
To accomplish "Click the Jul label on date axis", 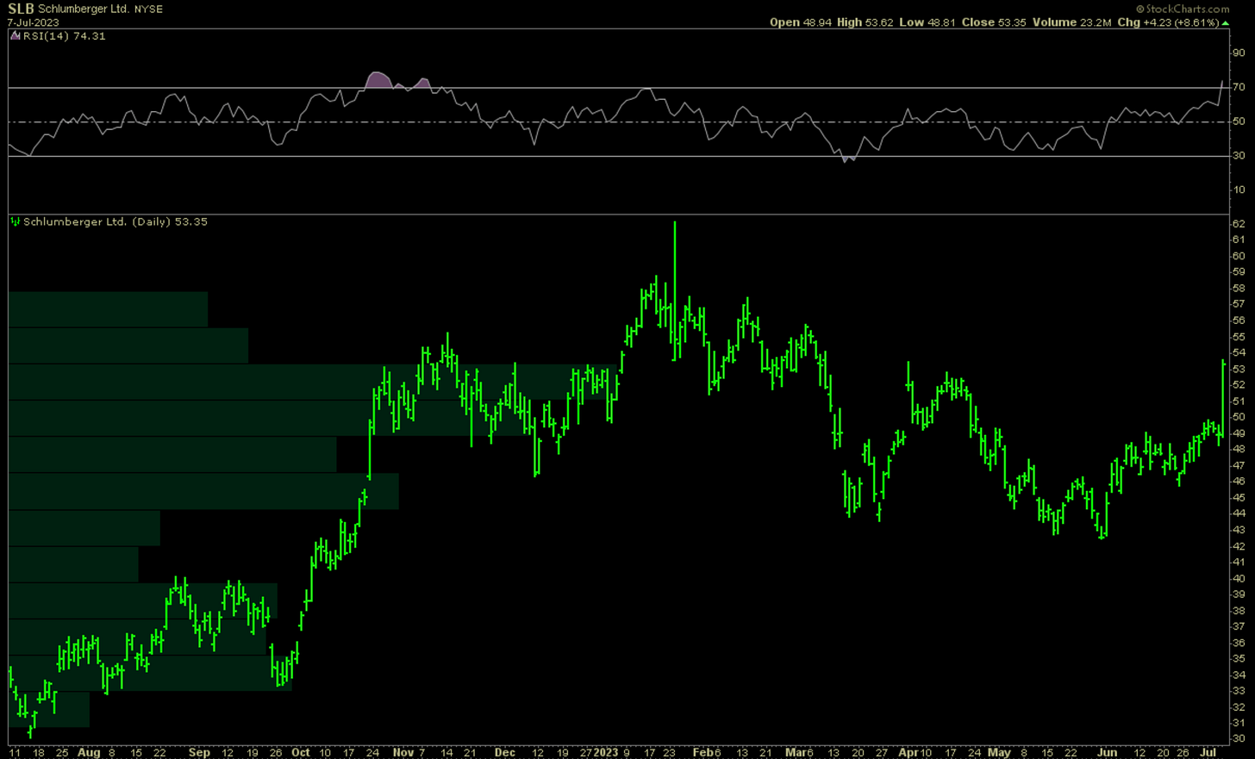I will point(1208,753).
